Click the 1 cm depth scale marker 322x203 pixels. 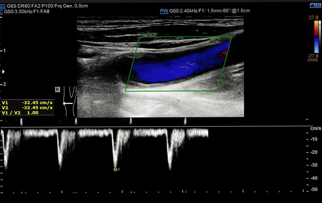(3, 51)
